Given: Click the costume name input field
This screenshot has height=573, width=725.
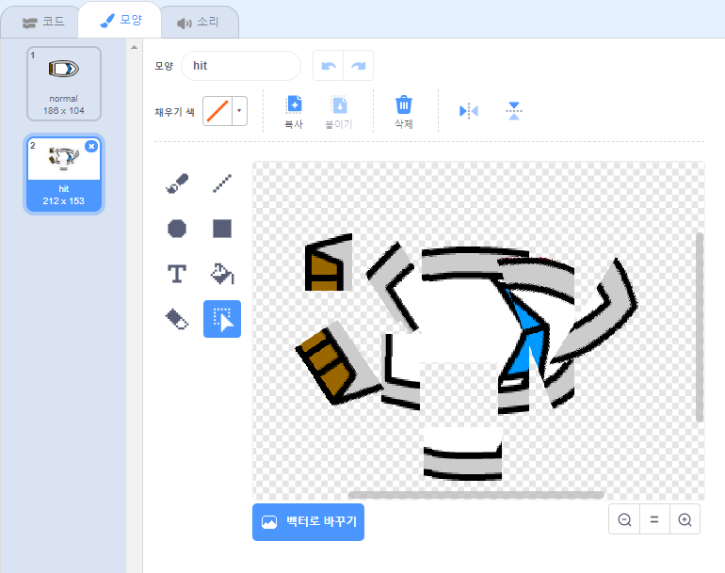Looking at the screenshot, I should 241,66.
